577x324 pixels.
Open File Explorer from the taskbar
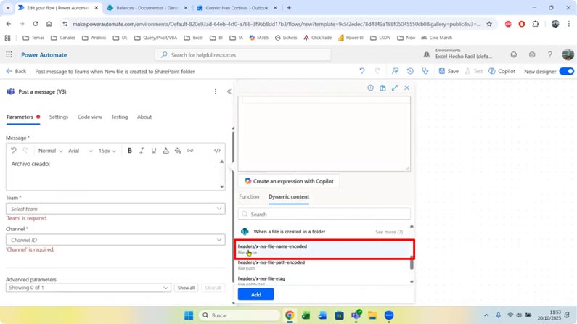click(372, 315)
